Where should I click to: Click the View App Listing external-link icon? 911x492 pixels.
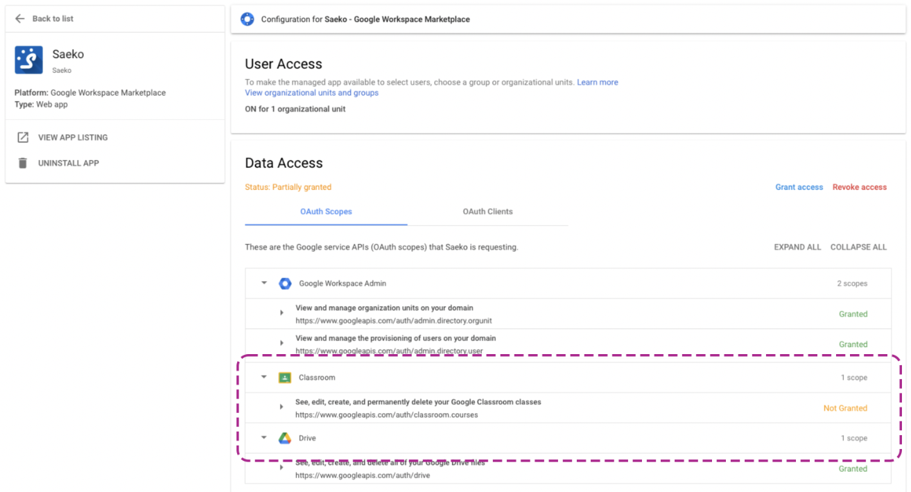pyautogui.click(x=23, y=137)
